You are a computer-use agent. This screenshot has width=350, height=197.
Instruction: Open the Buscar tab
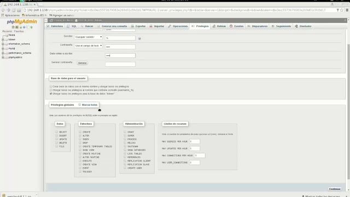pyautogui.click(x=87, y=26)
